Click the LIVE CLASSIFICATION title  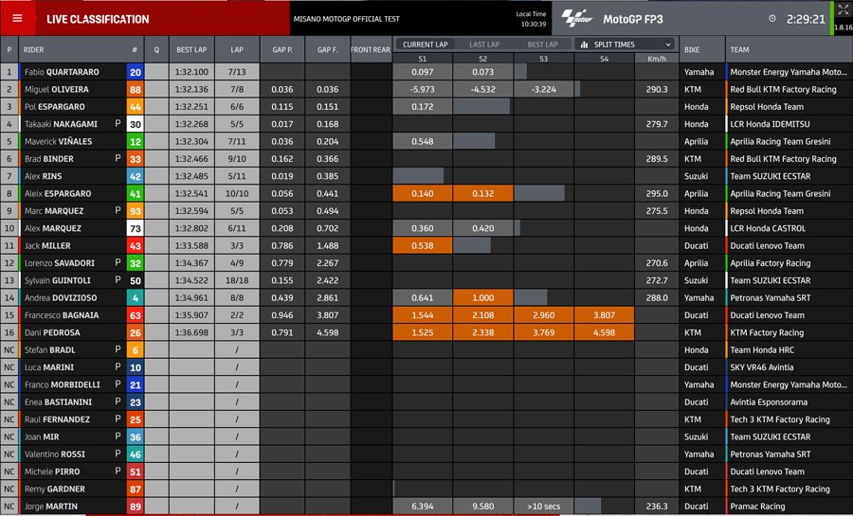(98, 19)
